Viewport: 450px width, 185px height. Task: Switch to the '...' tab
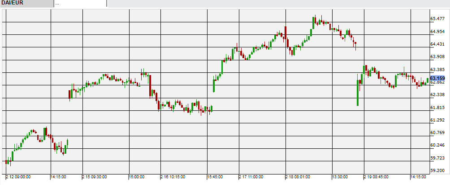(x=80, y=3)
